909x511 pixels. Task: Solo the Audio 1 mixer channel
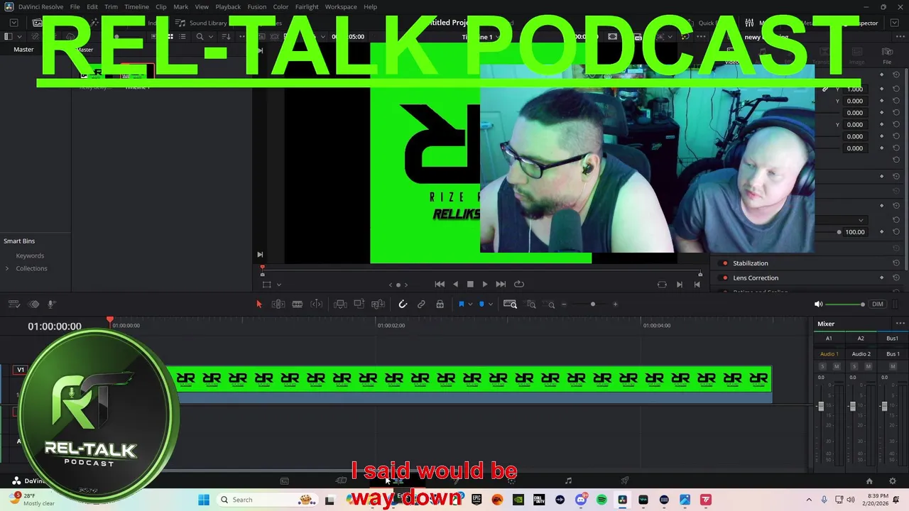[822, 366]
